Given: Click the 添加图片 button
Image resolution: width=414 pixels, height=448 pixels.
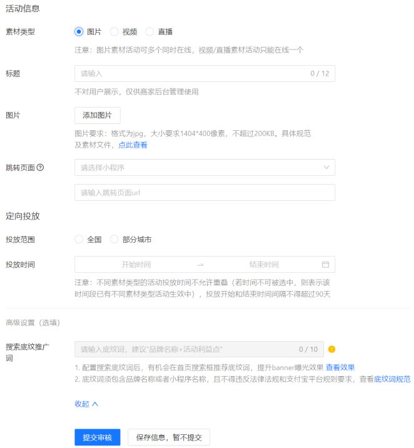Looking at the screenshot, I should [98, 115].
